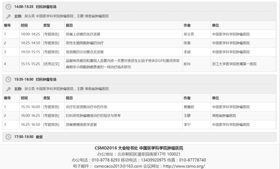The image size is (280, 169).
Task: Click title 卵巢上皮癌的化疗进展
Action: tap(83, 34)
